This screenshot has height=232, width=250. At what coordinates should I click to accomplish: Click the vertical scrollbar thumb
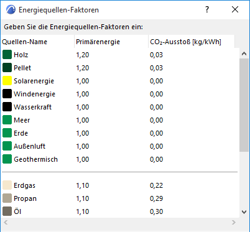244,105
